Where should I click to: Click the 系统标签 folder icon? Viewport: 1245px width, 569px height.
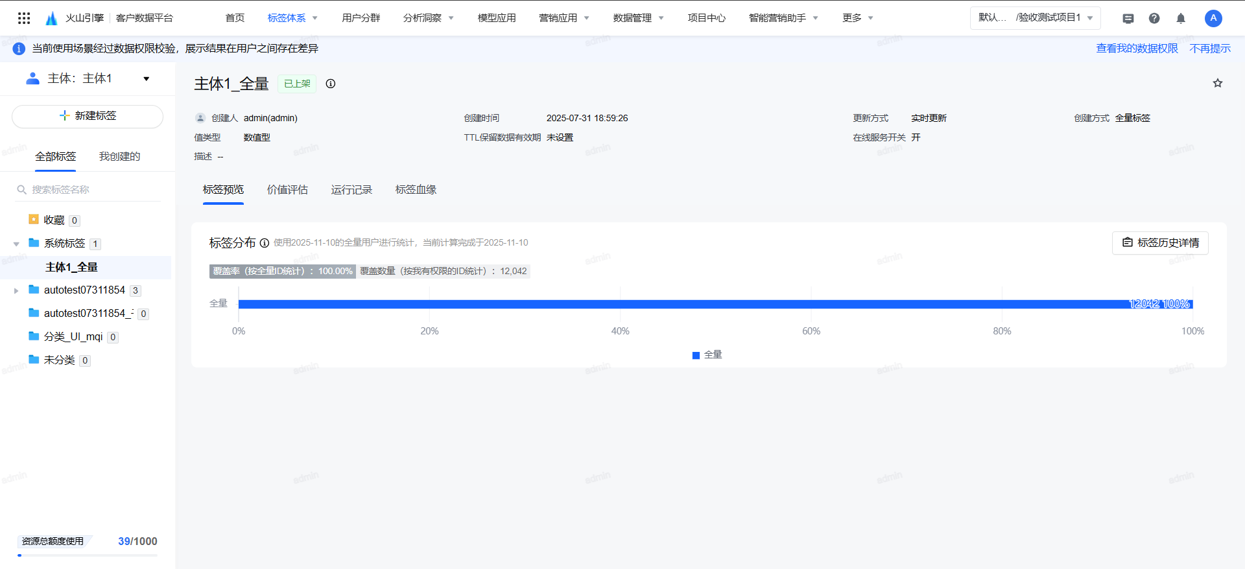[34, 243]
